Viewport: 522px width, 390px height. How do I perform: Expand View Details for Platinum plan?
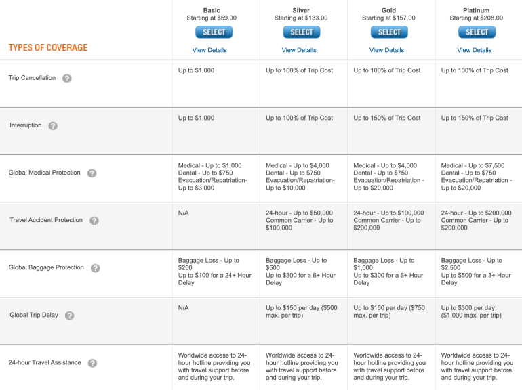coord(474,50)
